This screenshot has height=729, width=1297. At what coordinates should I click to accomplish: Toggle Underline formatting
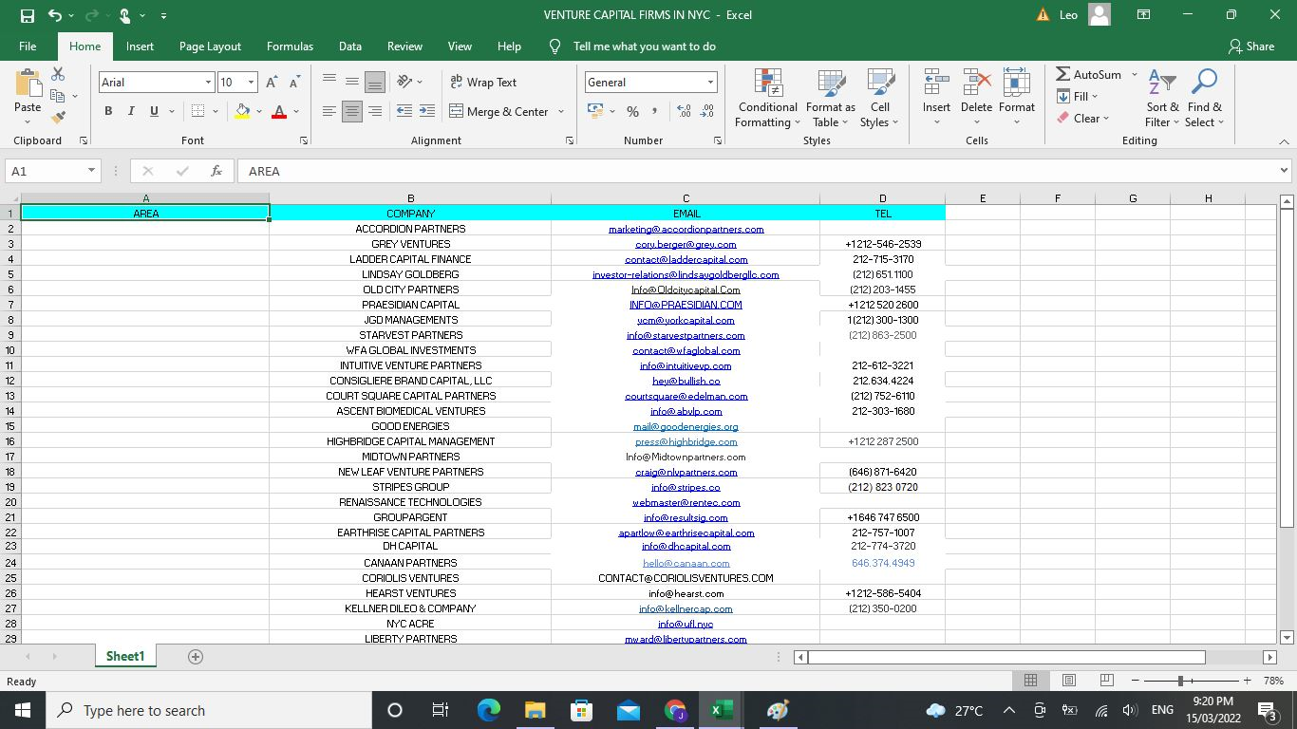coord(154,111)
